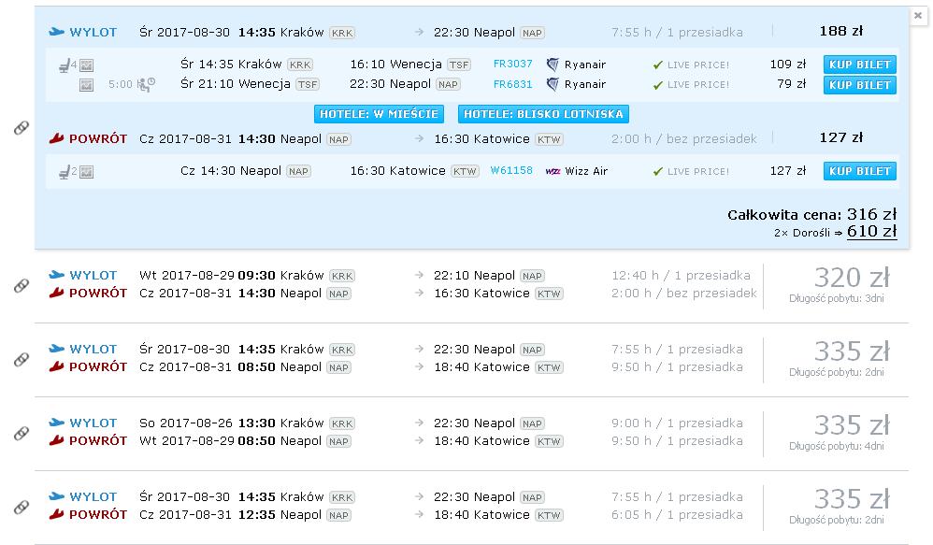933x545 pixels.
Task: Click the expanded POWRÓT Cz 2017-08-31 header row
Action: pyautogui.click(x=471, y=138)
